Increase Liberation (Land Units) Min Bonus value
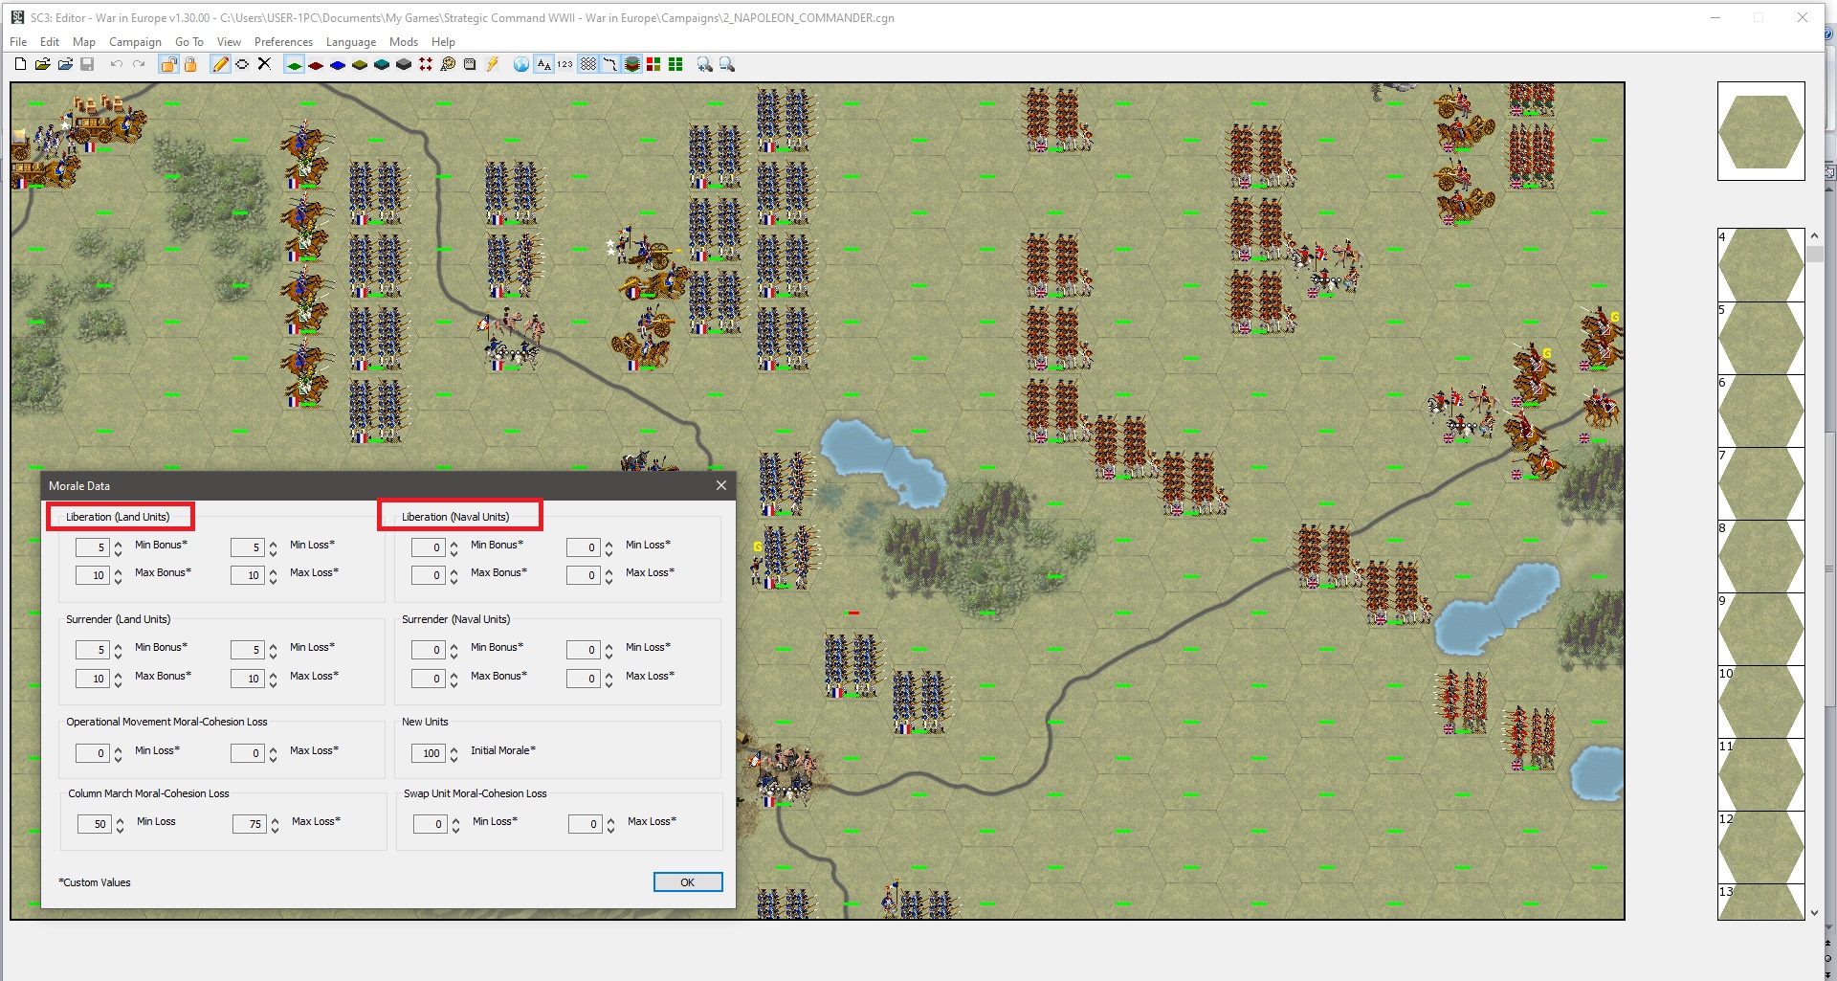The width and height of the screenshot is (1837, 981). [119, 544]
